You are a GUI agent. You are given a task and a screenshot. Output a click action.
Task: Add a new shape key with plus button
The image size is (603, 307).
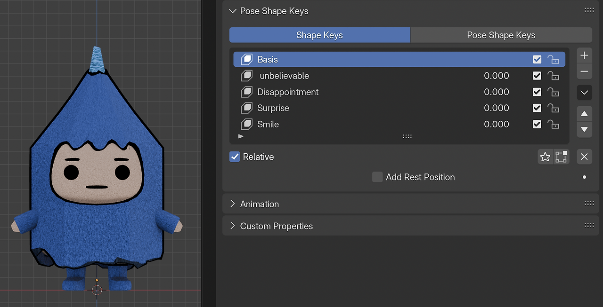tap(584, 55)
